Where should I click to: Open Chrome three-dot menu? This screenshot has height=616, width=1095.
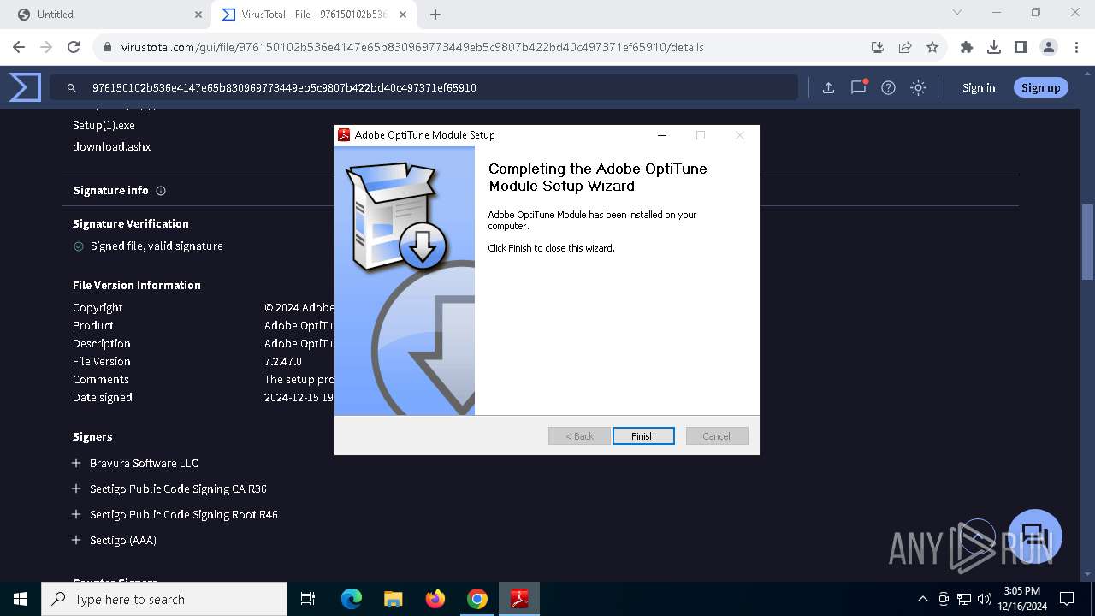(x=1076, y=47)
